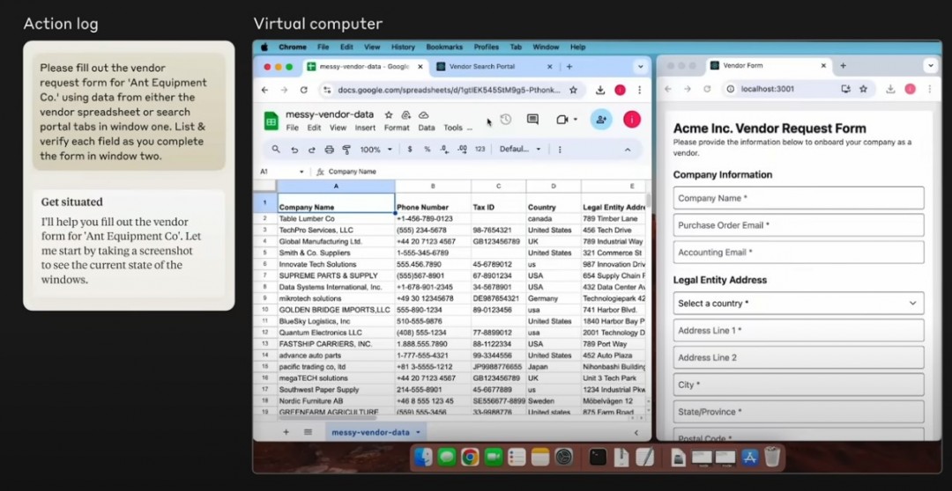The width and height of the screenshot is (952, 491).
Task: Select cell containing 'Quantum Electronics LLC'
Action: (336, 333)
